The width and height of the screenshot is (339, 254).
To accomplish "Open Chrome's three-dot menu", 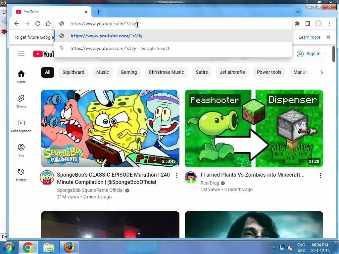I will (329, 23).
